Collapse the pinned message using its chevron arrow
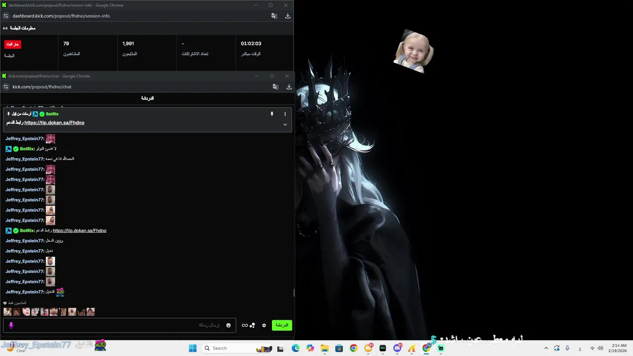Image resolution: width=633 pixels, height=356 pixels. pos(285,125)
